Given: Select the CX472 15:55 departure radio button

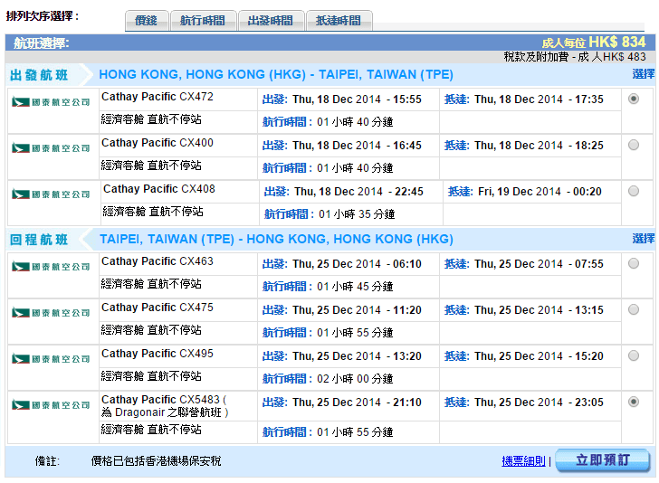Looking at the screenshot, I should tap(633, 99).
